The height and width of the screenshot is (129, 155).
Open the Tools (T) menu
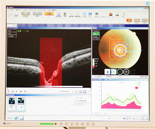pyautogui.click(x=24, y=10)
